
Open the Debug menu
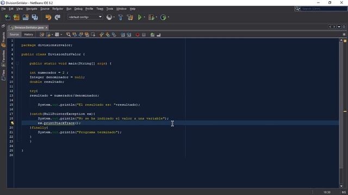point(78,9)
